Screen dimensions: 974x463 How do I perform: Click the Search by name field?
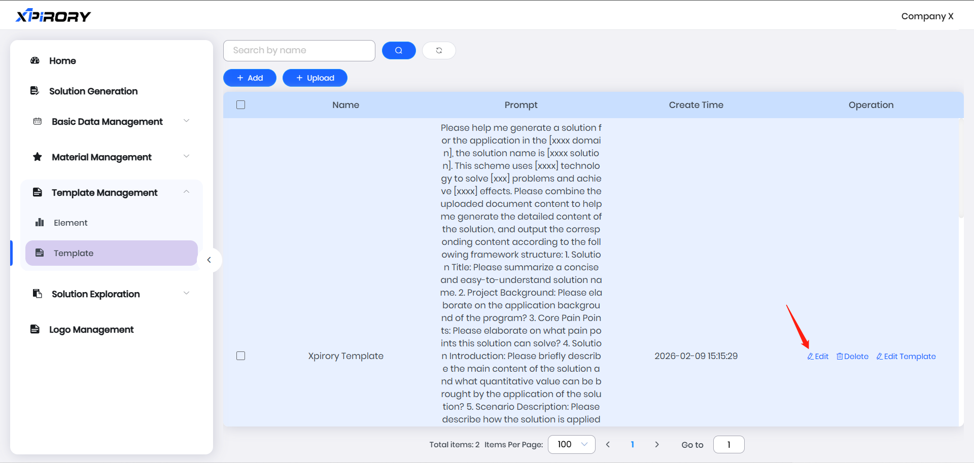[x=299, y=50]
